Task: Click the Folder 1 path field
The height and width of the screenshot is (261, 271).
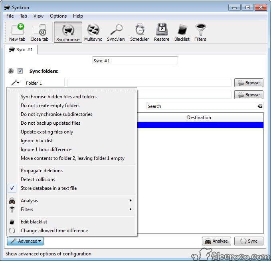Action: 149,83
